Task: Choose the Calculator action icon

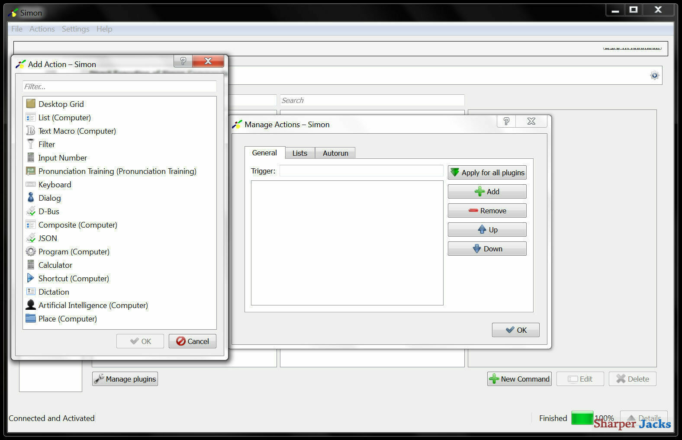Action: click(31, 265)
